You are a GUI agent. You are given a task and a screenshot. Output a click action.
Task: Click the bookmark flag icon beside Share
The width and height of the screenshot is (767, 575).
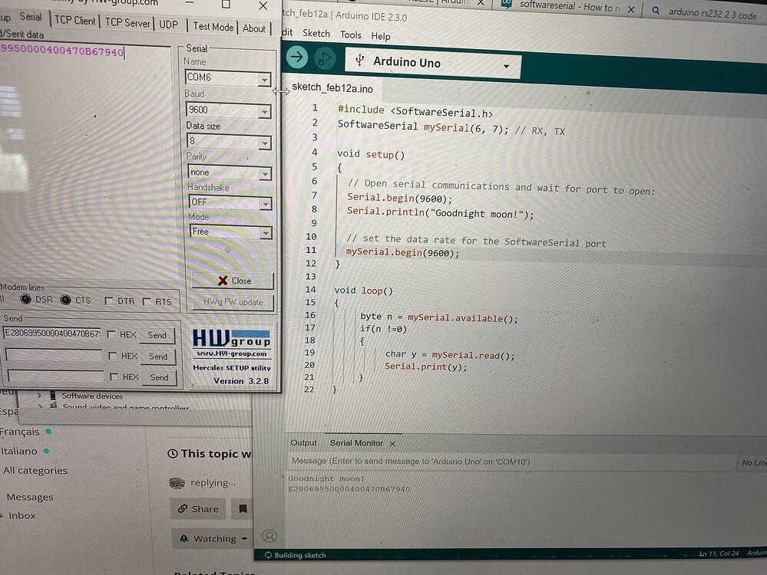[x=242, y=508]
